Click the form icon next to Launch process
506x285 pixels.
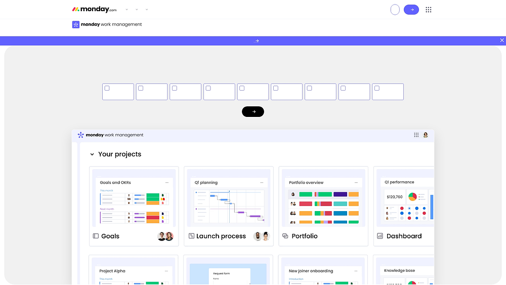pos(191,236)
